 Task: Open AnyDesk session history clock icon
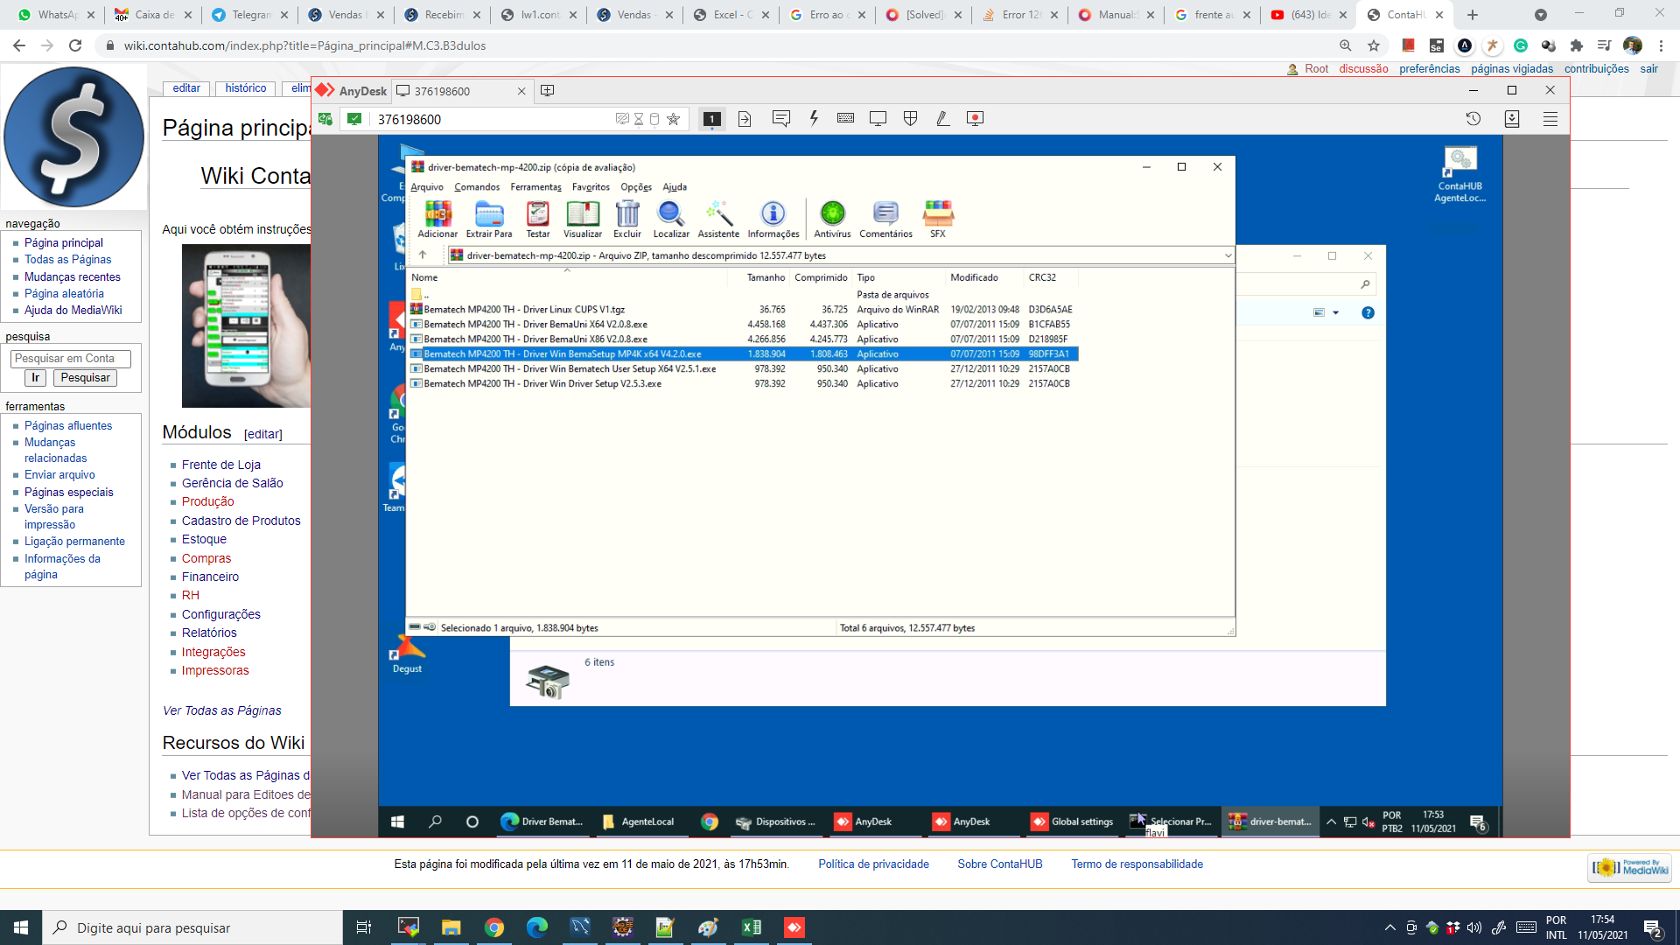1473,119
